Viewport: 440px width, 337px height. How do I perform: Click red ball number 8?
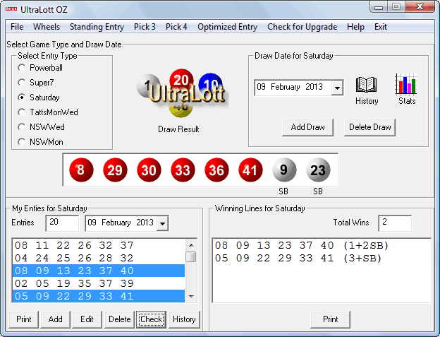[x=81, y=170]
